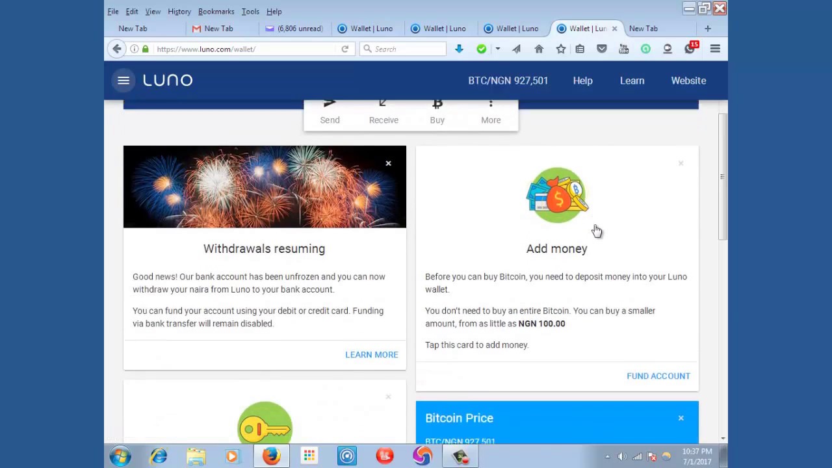Open the View menu
Image resolution: width=832 pixels, height=468 pixels.
point(153,12)
